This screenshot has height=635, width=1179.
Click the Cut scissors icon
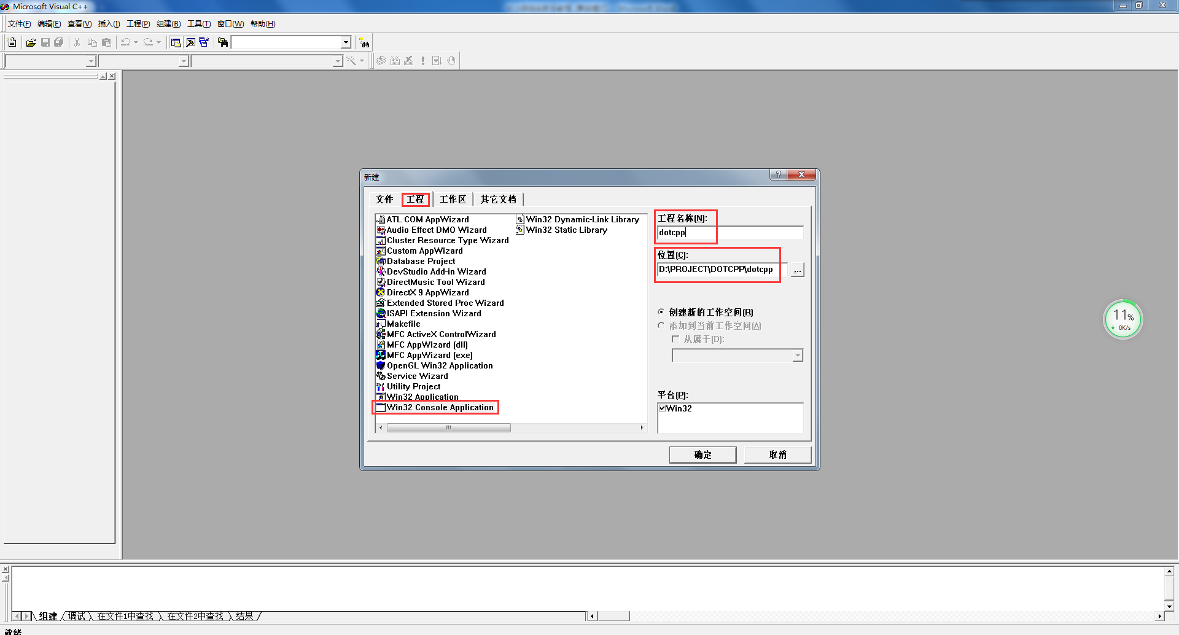77,42
